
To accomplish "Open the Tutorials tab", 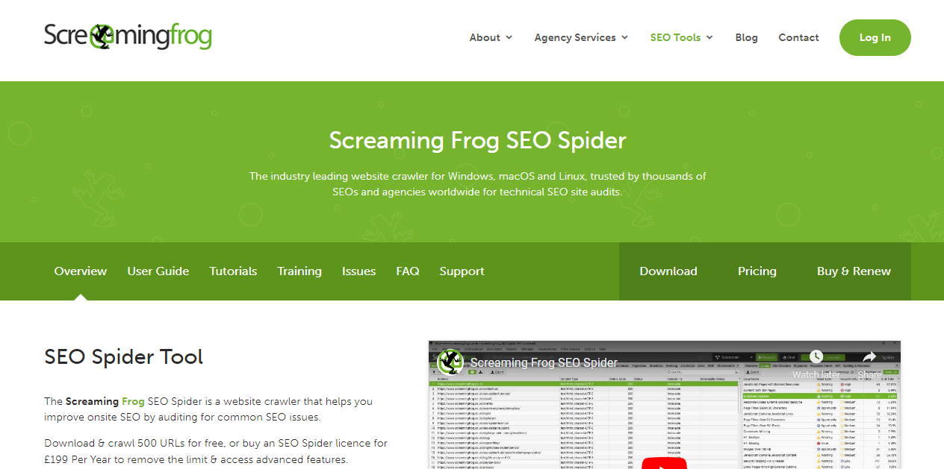I will tap(233, 271).
